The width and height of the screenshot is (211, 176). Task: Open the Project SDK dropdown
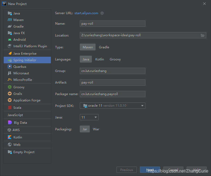point(113,106)
